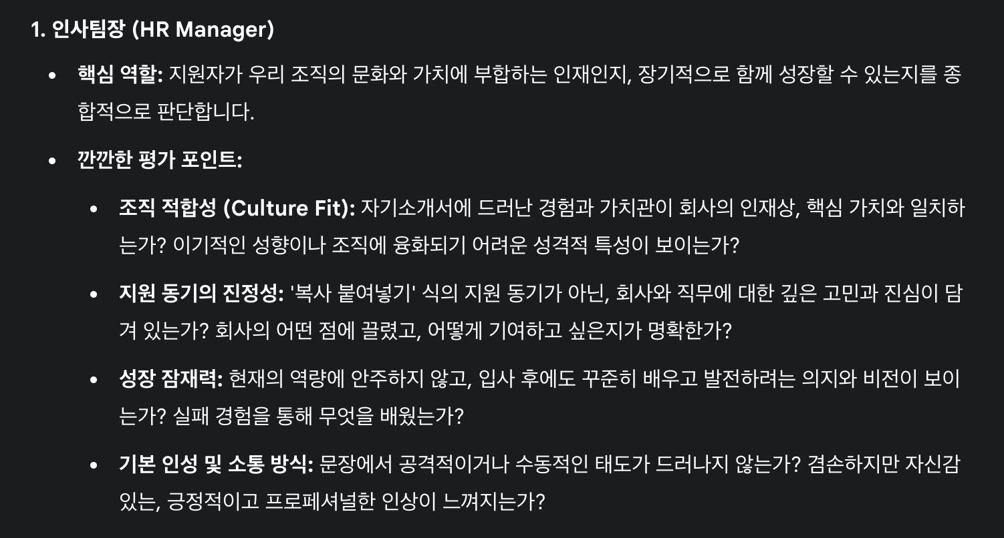Image resolution: width=1004 pixels, height=538 pixels.
Task: Click the bold "핵심 역할:" label
Action: click(x=120, y=75)
